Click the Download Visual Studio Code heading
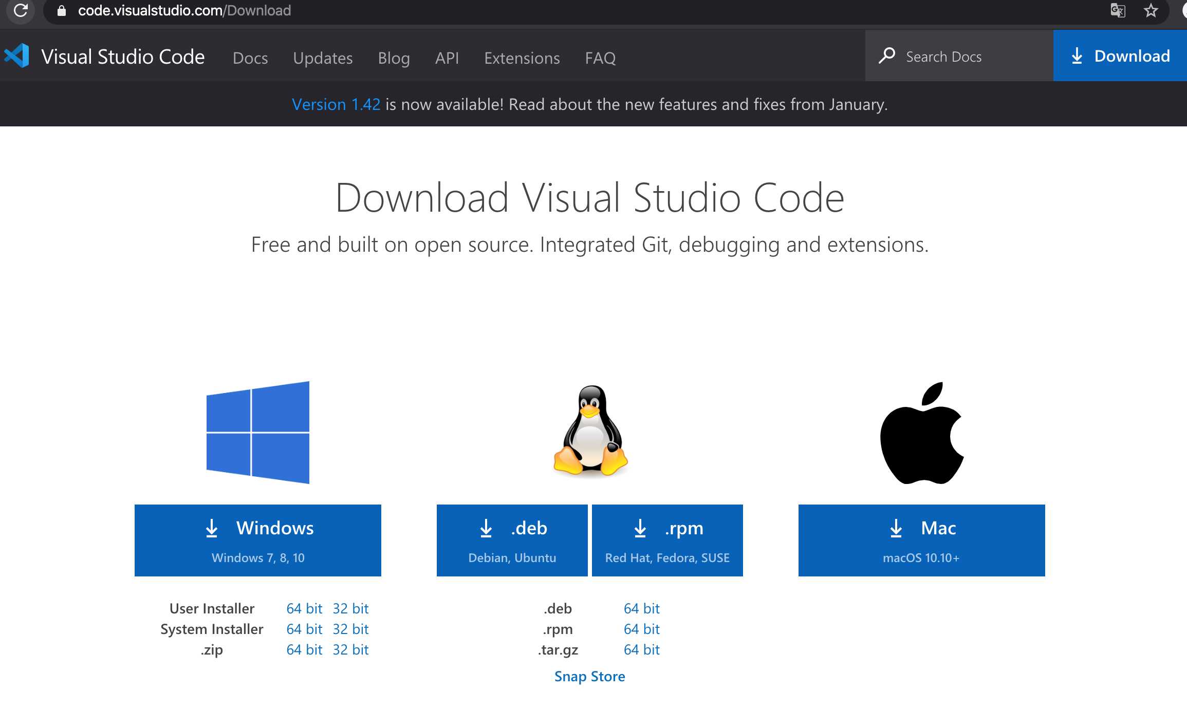Image resolution: width=1187 pixels, height=709 pixels. click(590, 198)
